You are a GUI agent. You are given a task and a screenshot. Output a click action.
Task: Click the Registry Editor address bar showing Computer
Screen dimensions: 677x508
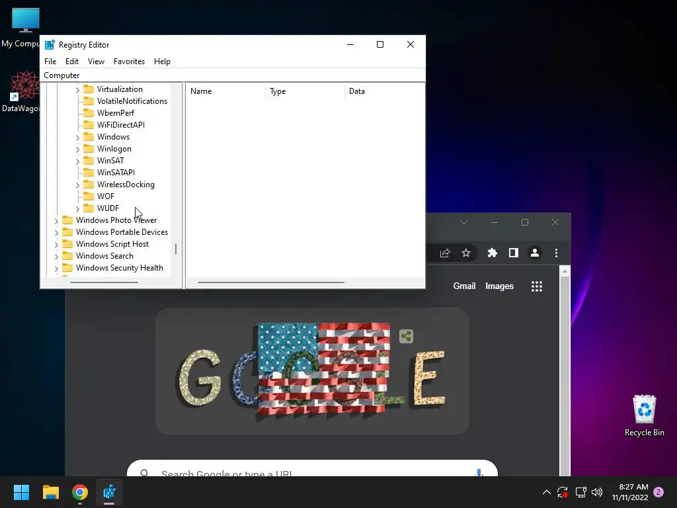tap(232, 75)
